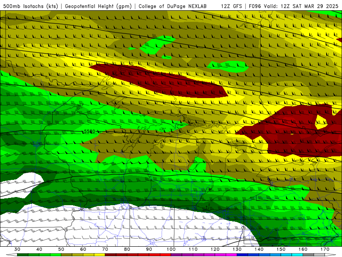Click the 'College of DuPage NEXLAB' label
Screen dimensions: 342x257
click(x=172, y=6)
